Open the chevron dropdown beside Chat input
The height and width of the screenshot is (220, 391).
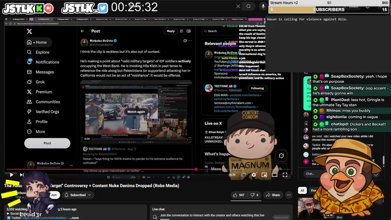click(x=376, y=174)
